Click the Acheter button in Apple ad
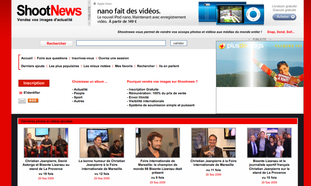 pos(284,17)
